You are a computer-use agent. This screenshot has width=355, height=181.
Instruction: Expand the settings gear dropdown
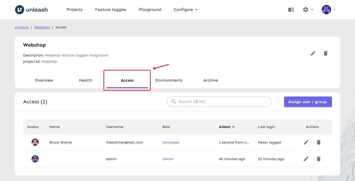coord(307,10)
